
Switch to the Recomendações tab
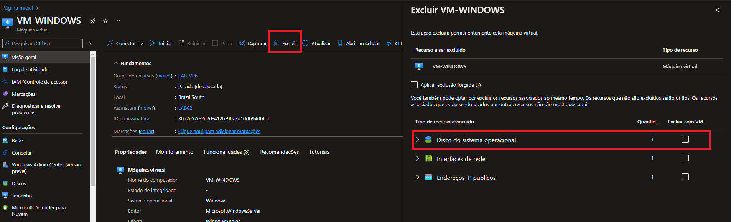pos(280,152)
